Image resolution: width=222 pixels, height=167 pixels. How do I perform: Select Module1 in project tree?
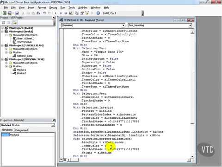point(21,70)
